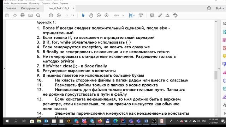Open Microsoft Edge from the taskbar
This screenshot has height=127, width=226.
click(x=115, y=121)
